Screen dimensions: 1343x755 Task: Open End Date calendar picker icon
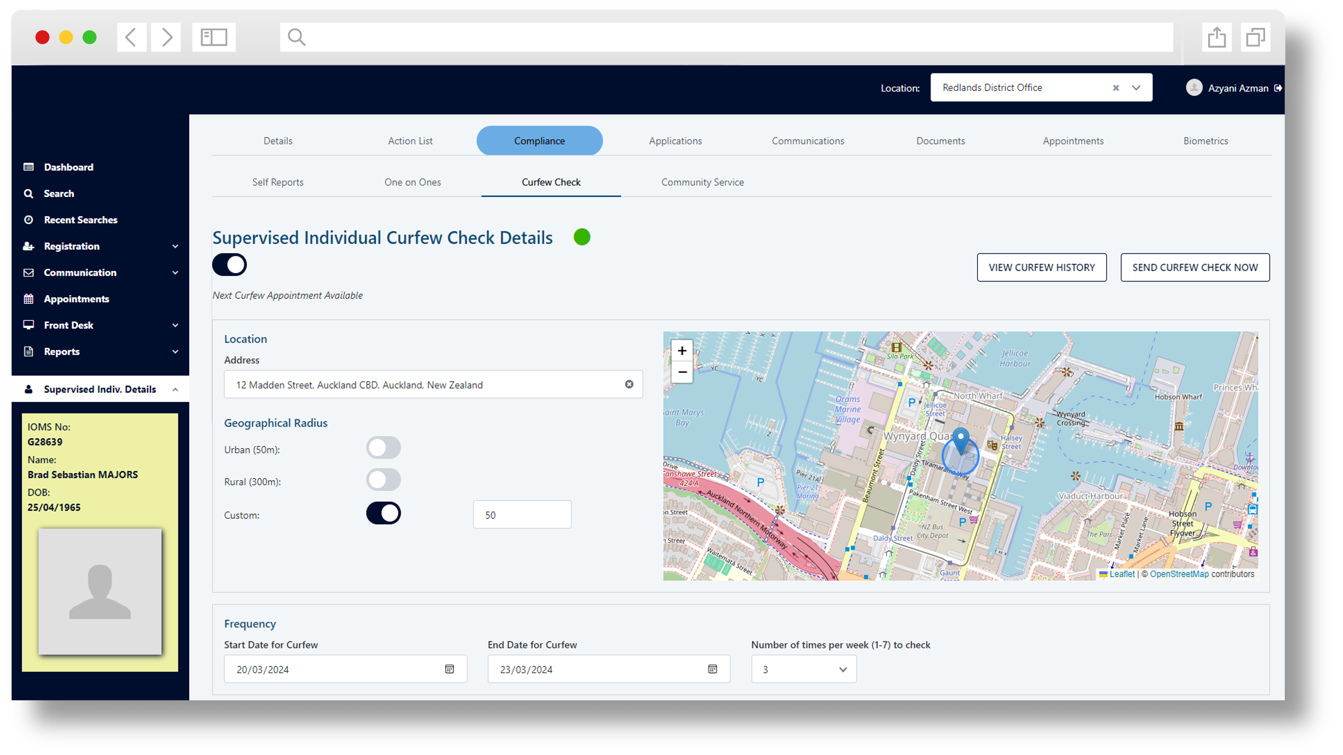click(713, 669)
